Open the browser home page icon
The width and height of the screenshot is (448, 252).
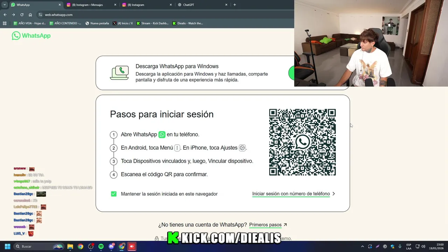coord(30,15)
